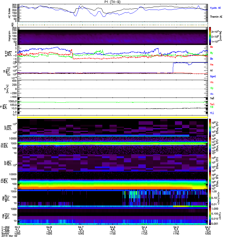Click the 1140 hhmm time tick label

176,234
